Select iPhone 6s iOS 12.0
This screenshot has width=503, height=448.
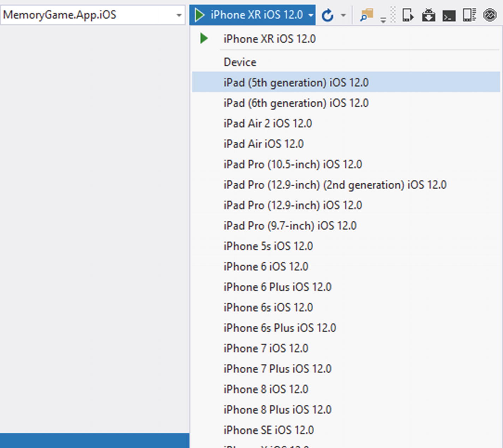(x=346, y=307)
